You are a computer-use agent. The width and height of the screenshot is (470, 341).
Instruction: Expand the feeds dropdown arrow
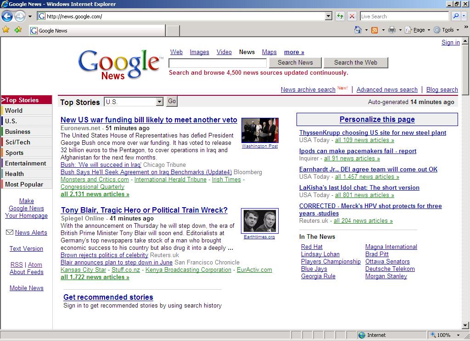point(383,30)
